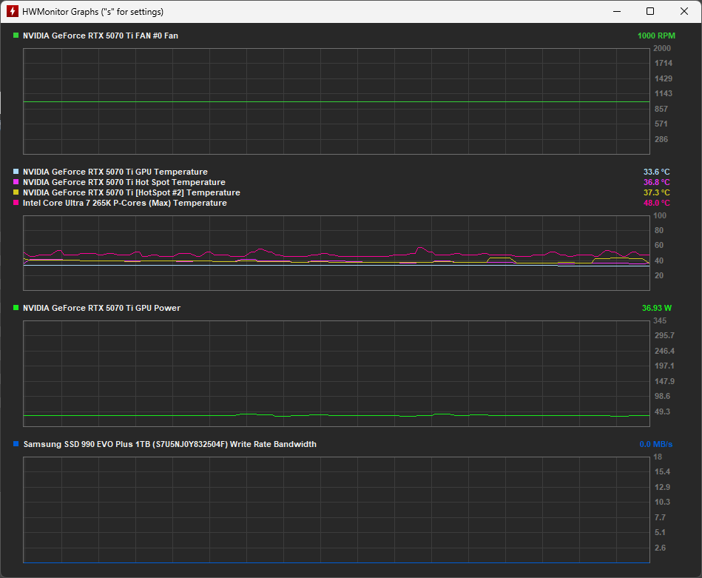Click the pink P-Cores Temperature swatch
The image size is (702, 578).
coord(16,203)
